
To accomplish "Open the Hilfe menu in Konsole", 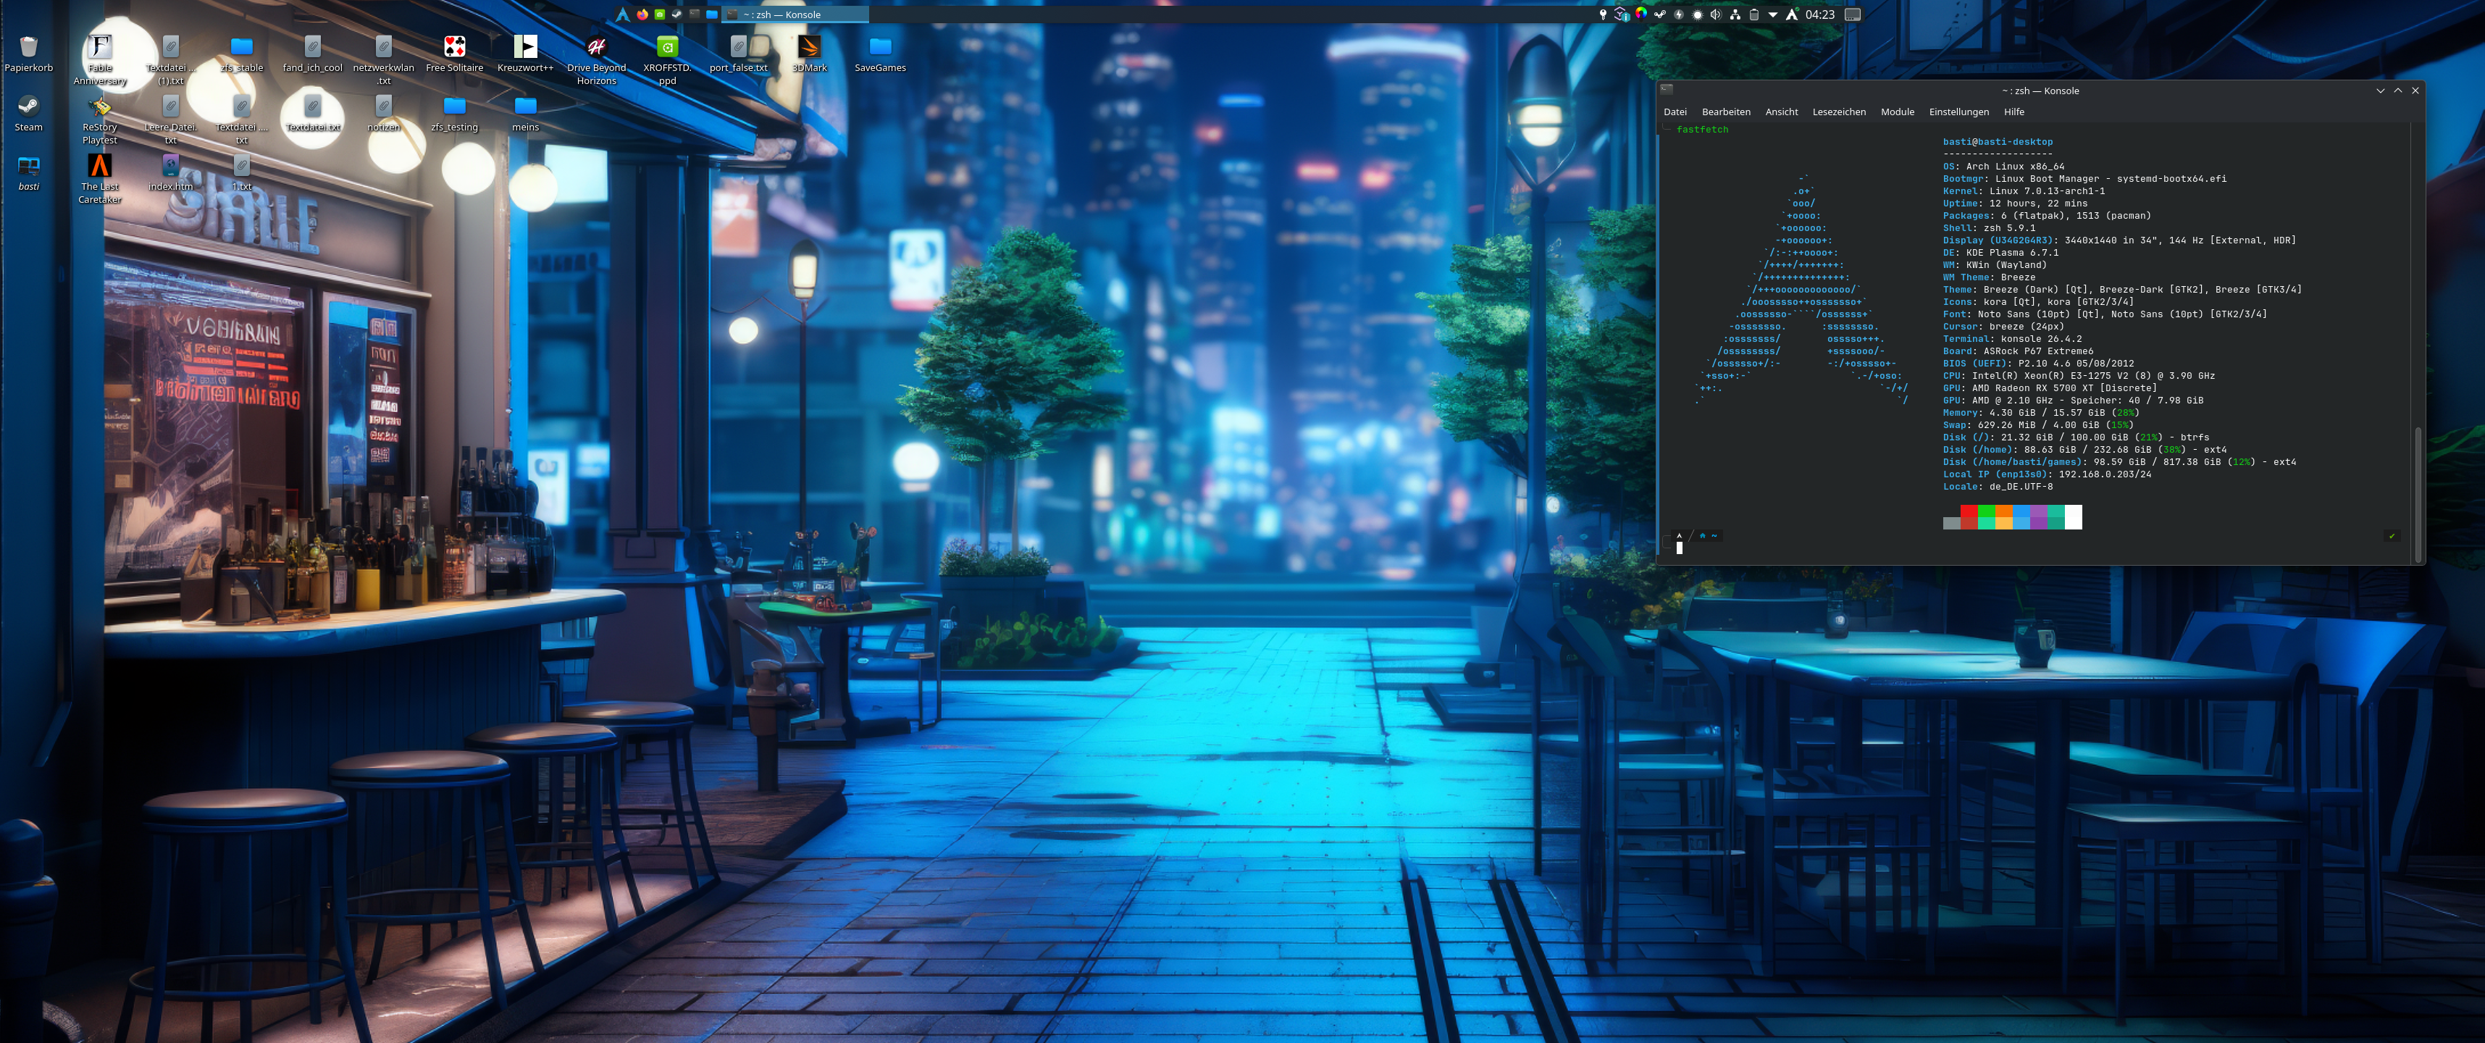I will [2014, 112].
